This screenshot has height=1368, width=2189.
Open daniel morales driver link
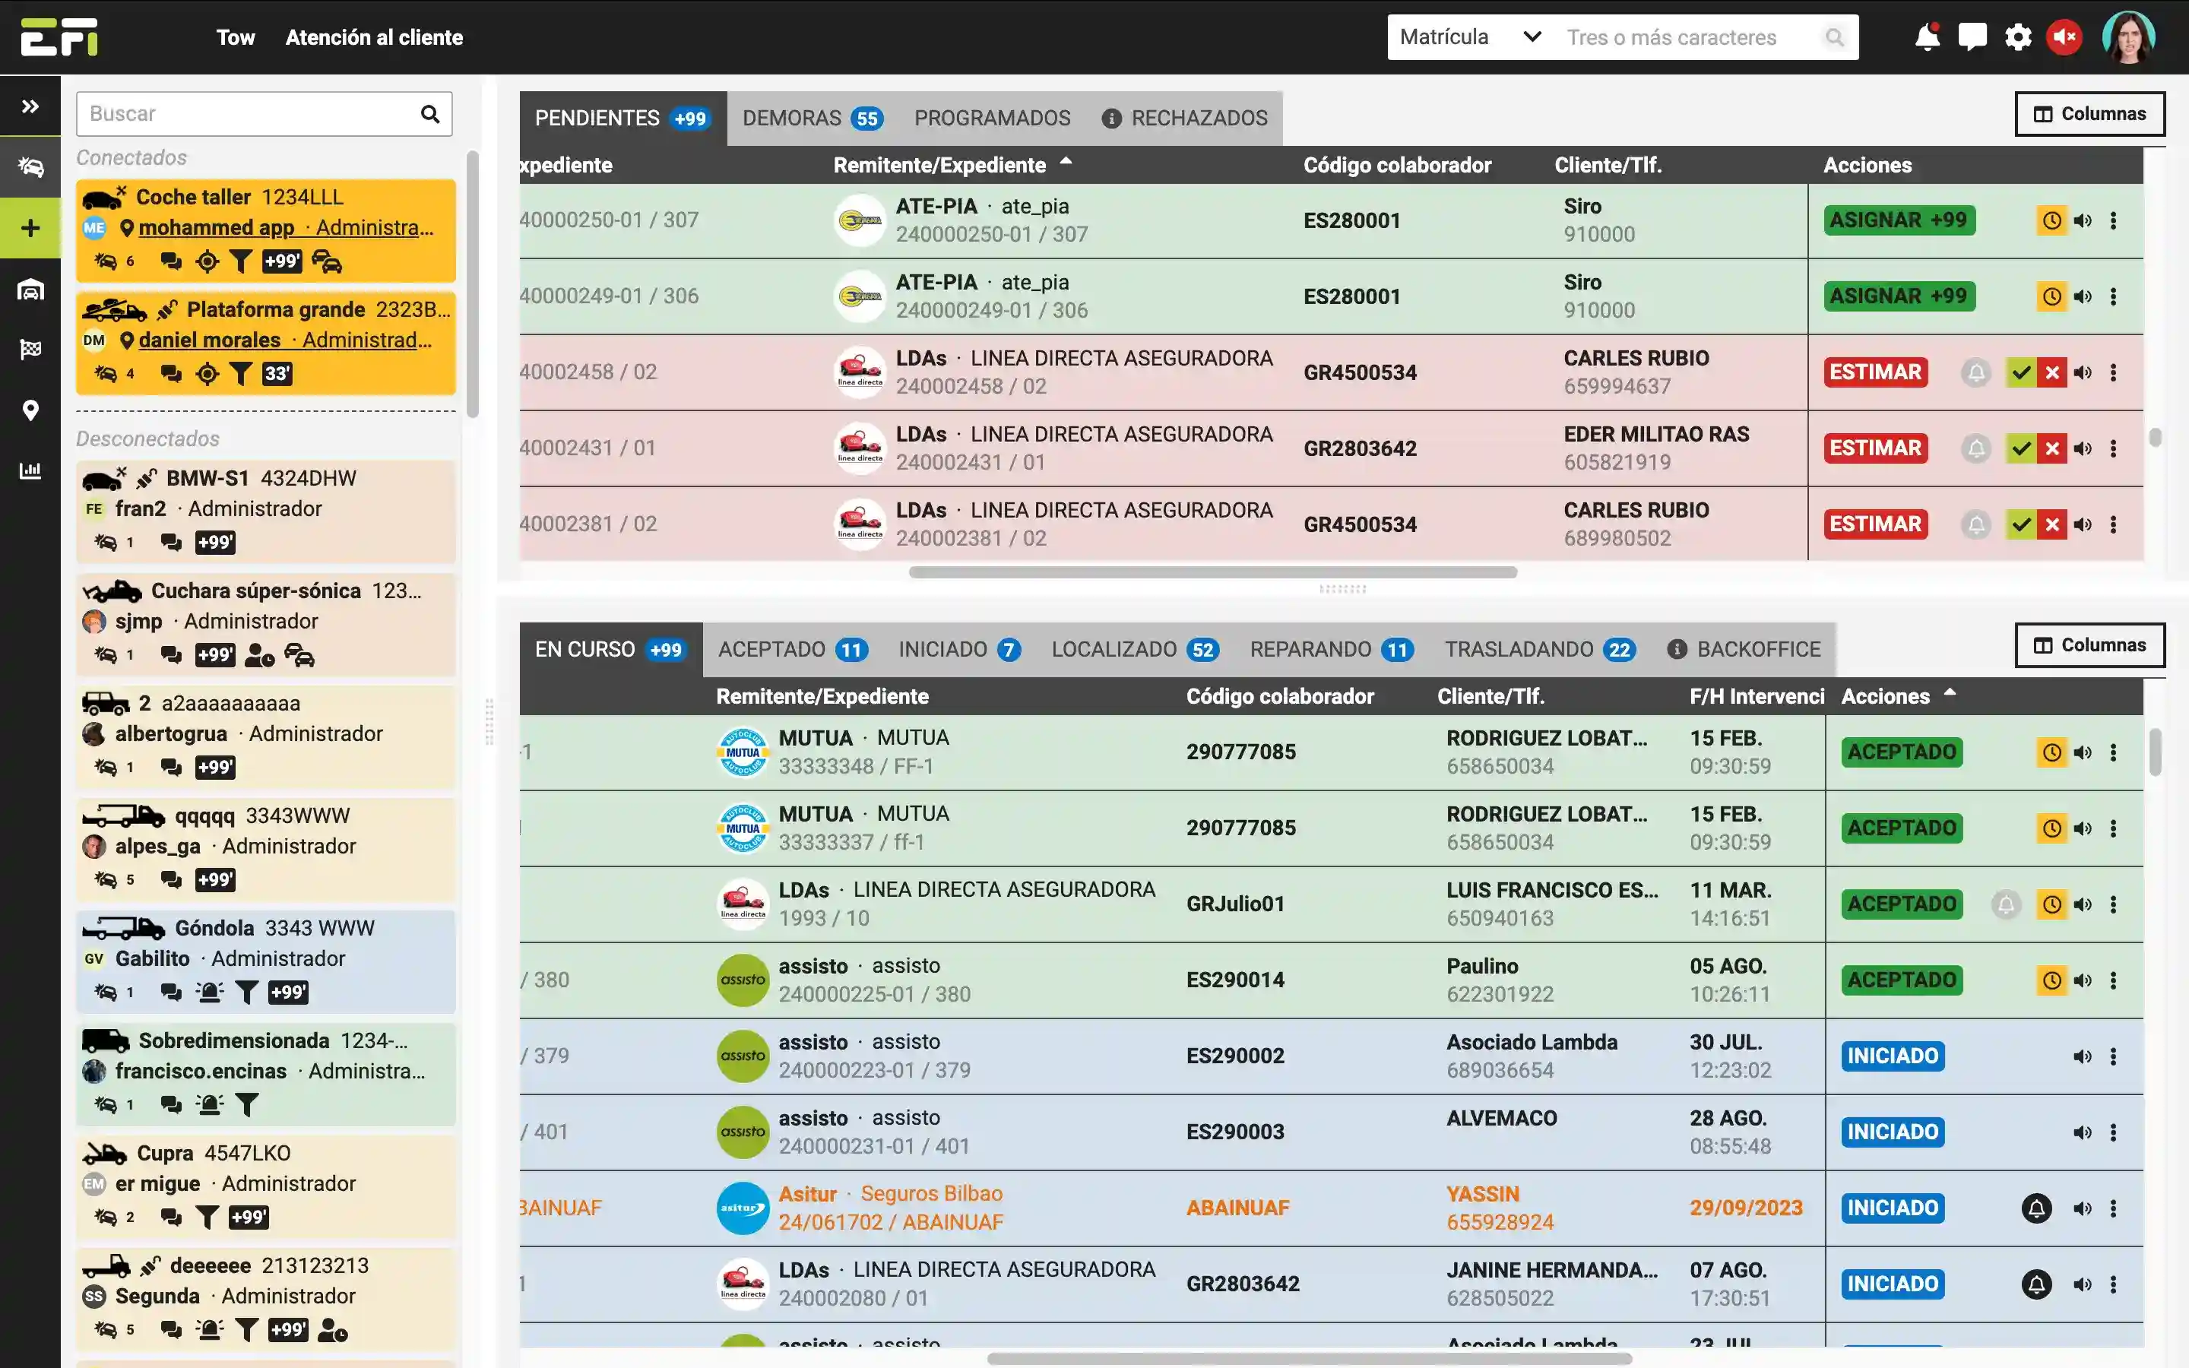(x=209, y=340)
